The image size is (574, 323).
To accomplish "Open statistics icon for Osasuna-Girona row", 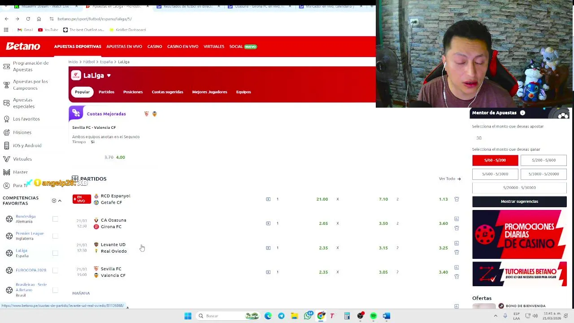I will point(457,219).
